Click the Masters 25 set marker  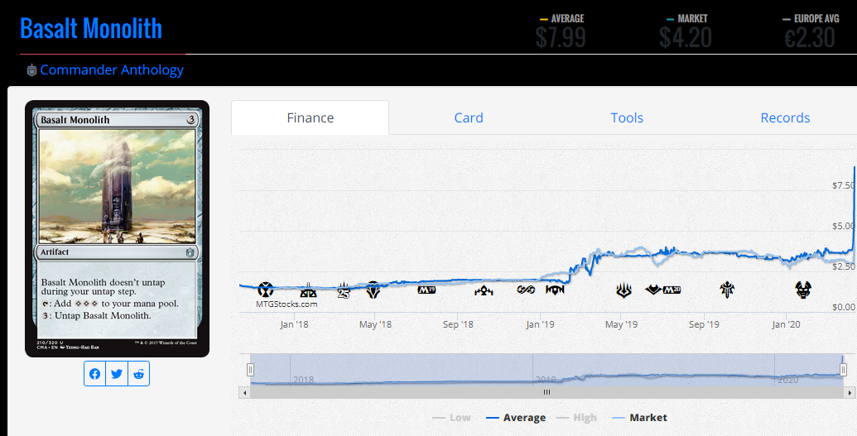click(x=344, y=290)
